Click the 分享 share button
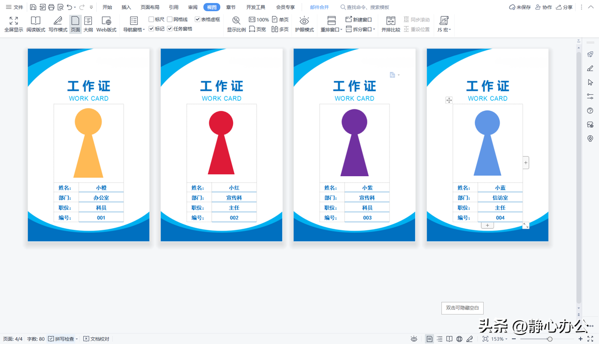Viewport: 599px width, 344px height. pos(564,7)
